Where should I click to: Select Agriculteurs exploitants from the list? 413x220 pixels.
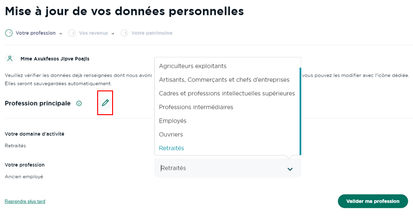point(192,66)
